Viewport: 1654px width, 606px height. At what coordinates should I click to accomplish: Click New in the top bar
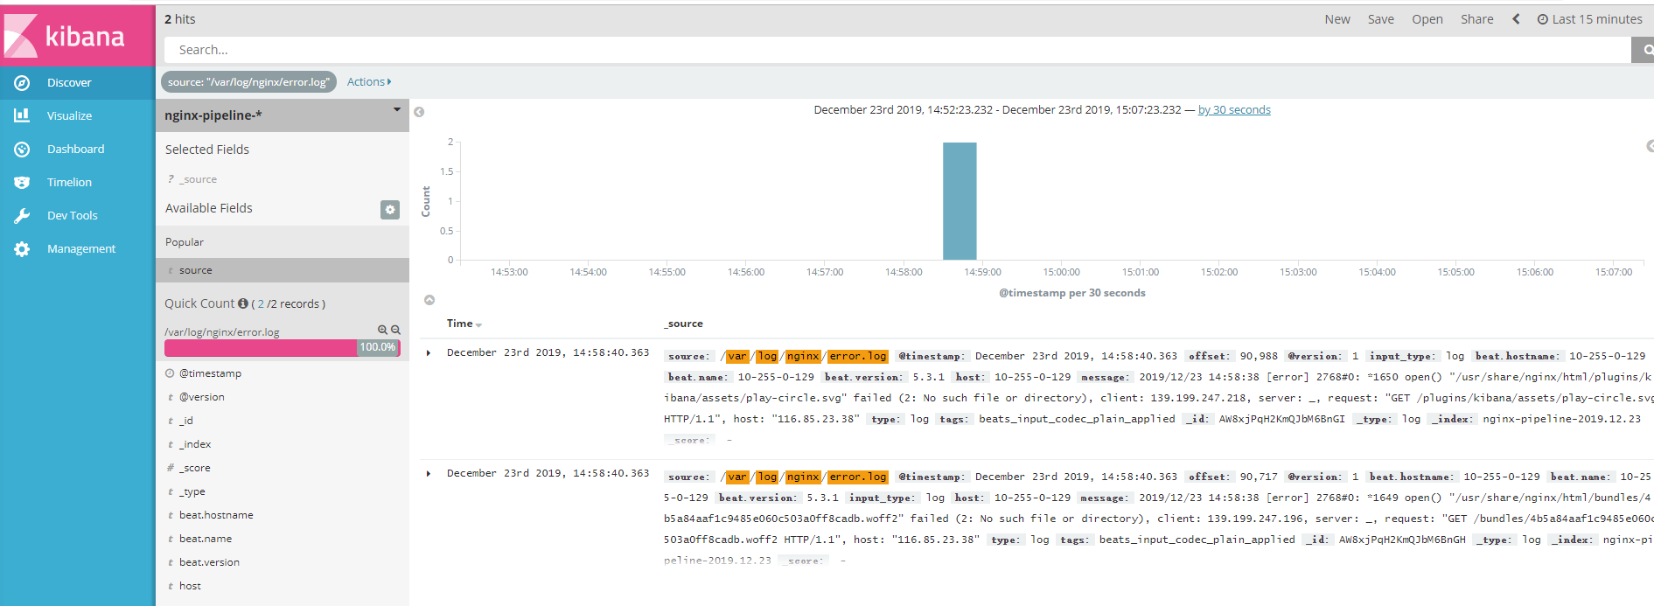[1337, 19]
